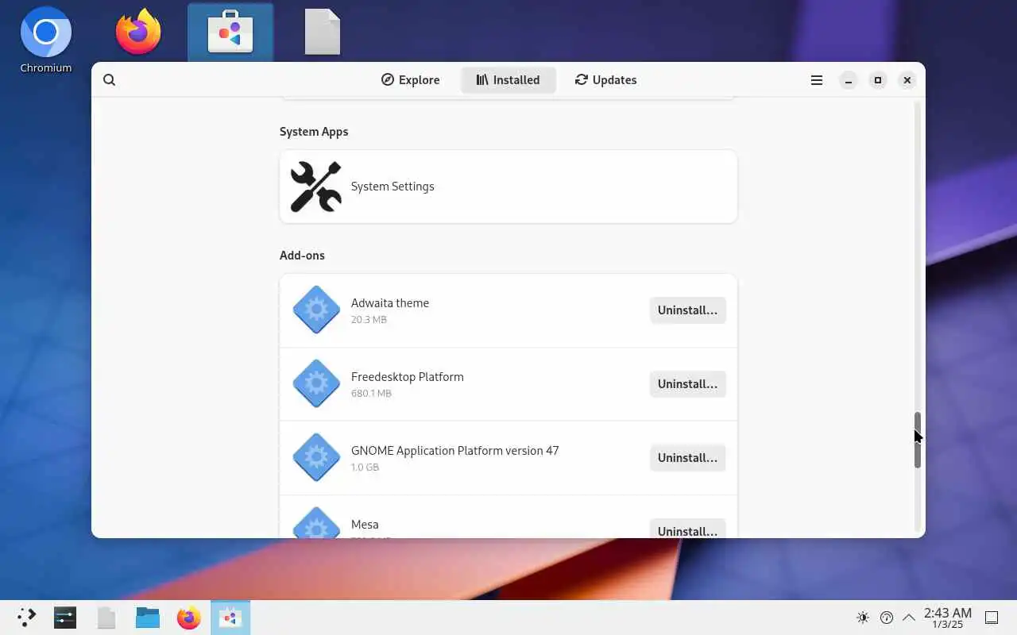Viewport: 1017px width, 635px height.
Task: Open the file manager from taskbar
Action: click(x=148, y=618)
